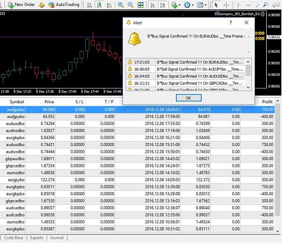Open the chat speech-bubble icon

[276, 5]
